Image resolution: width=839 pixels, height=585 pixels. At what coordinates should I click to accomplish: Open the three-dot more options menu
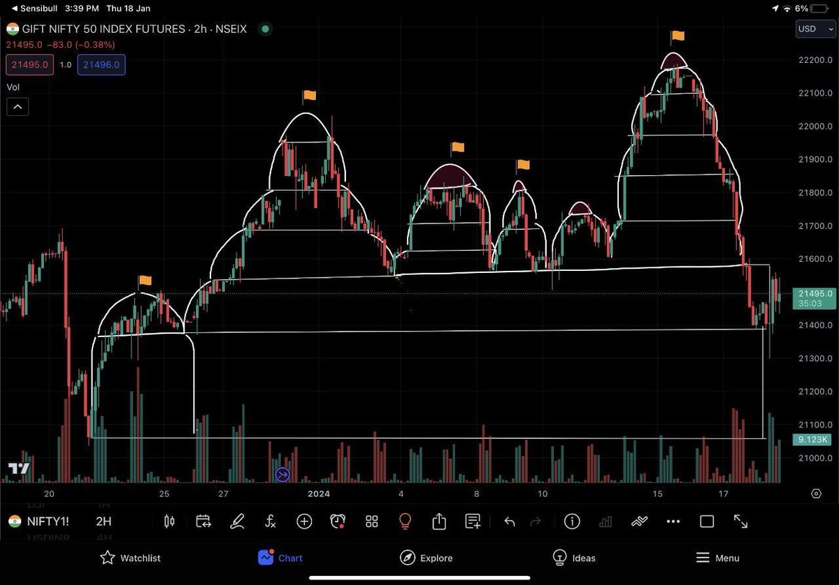[x=673, y=521]
